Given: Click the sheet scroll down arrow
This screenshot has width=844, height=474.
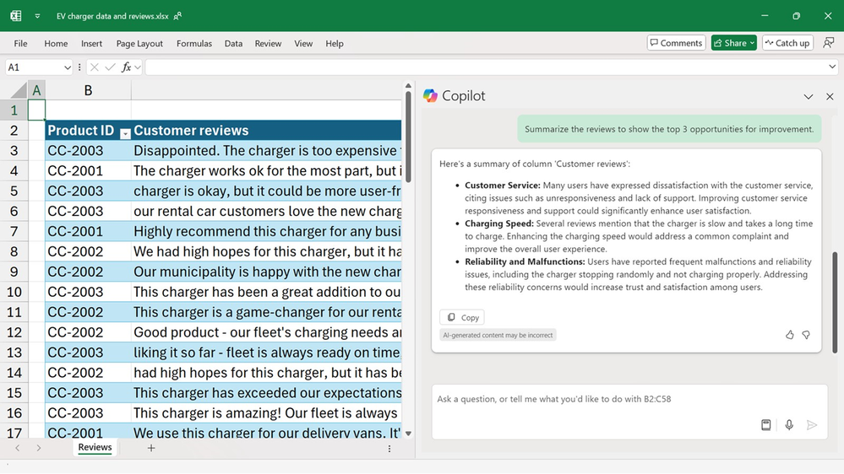Looking at the screenshot, I should click(x=408, y=434).
